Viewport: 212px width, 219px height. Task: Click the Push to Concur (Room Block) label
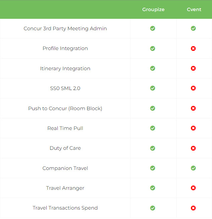pyautogui.click(x=65, y=108)
